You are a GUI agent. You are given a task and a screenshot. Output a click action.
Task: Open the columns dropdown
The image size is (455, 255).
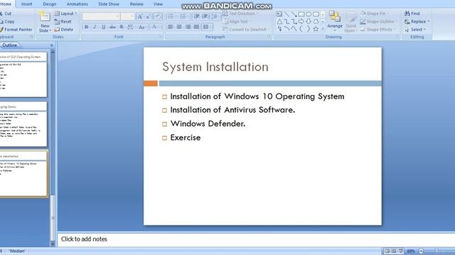(207, 27)
